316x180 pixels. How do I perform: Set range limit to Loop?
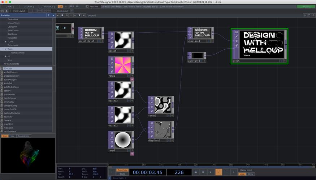(242, 174)
